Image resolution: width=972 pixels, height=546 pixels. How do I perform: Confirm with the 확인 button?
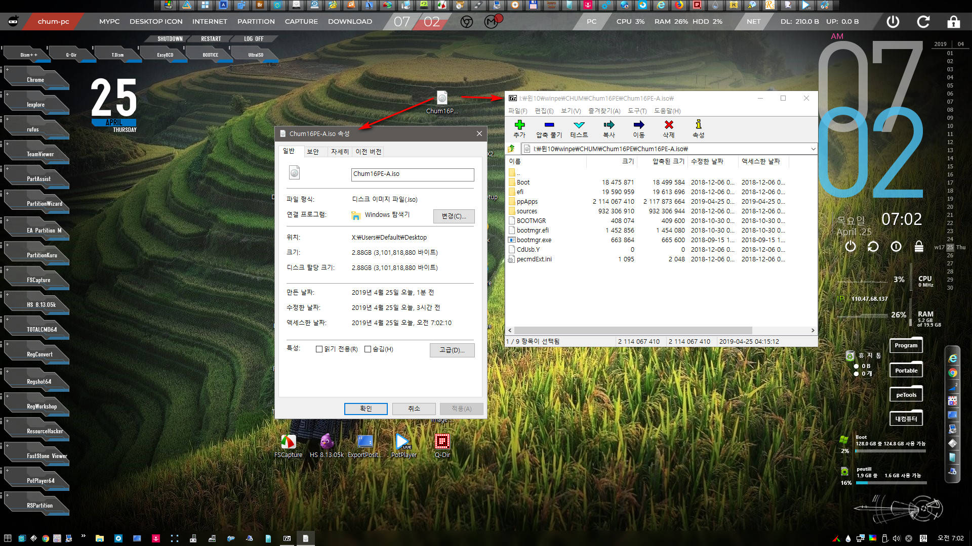pyautogui.click(x=366, y=408)
